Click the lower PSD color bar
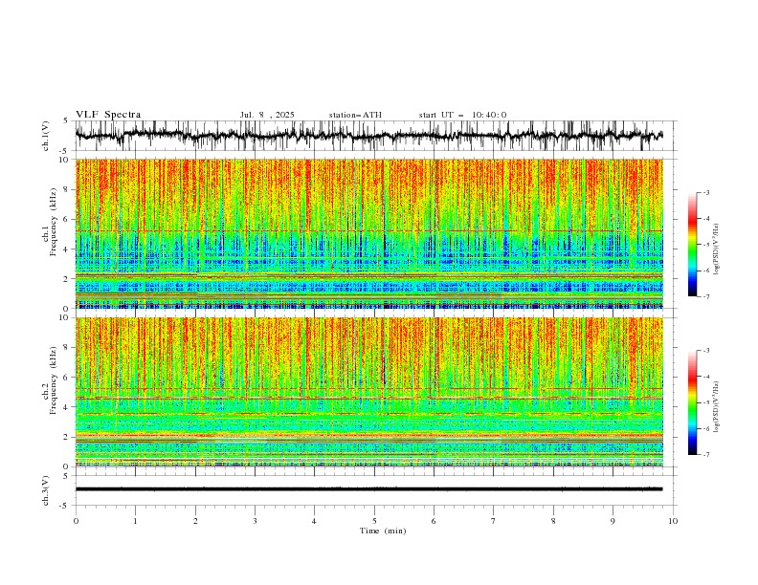The width and height of the screenshot is (758, 585). tap(692, 402)
